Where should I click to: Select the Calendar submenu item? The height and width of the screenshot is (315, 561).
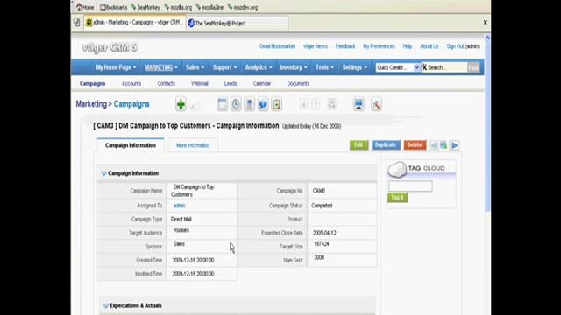tap(262, 84)
